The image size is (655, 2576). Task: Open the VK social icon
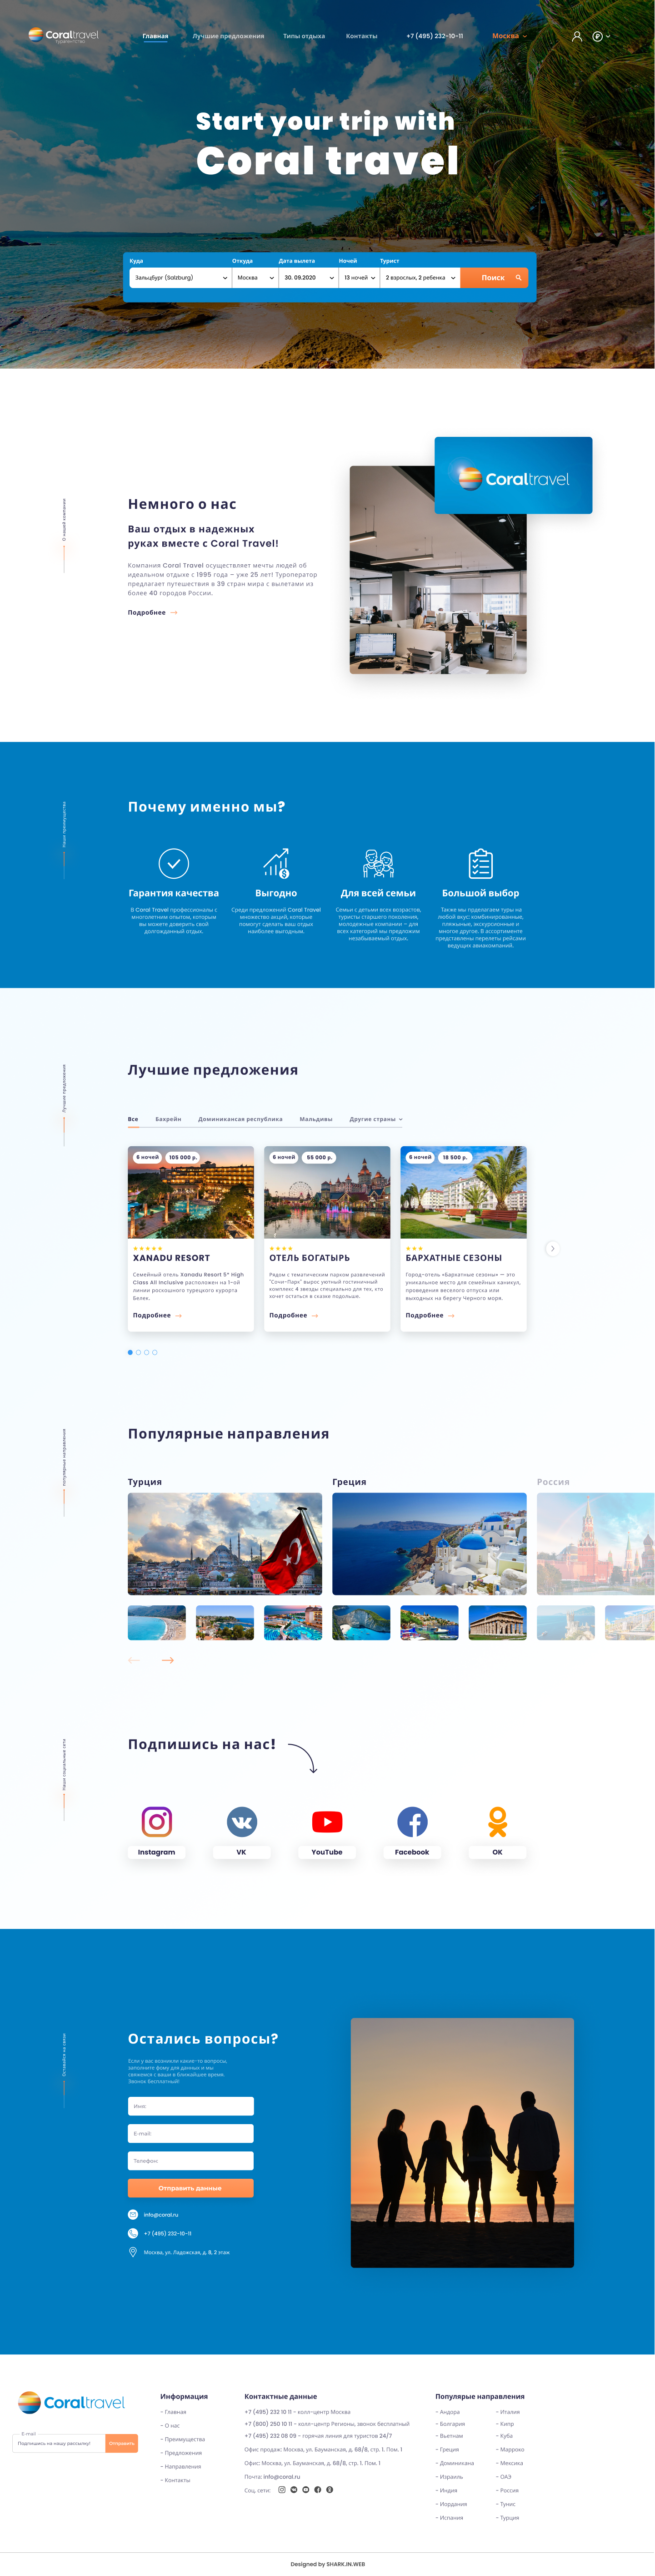coord(242,1821)
